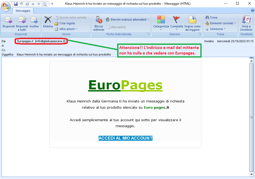The height and width of the screenshot is (179, 255).
Task: Click ACCEDI AL MIO ACCOUNT link
Action: 125,138
